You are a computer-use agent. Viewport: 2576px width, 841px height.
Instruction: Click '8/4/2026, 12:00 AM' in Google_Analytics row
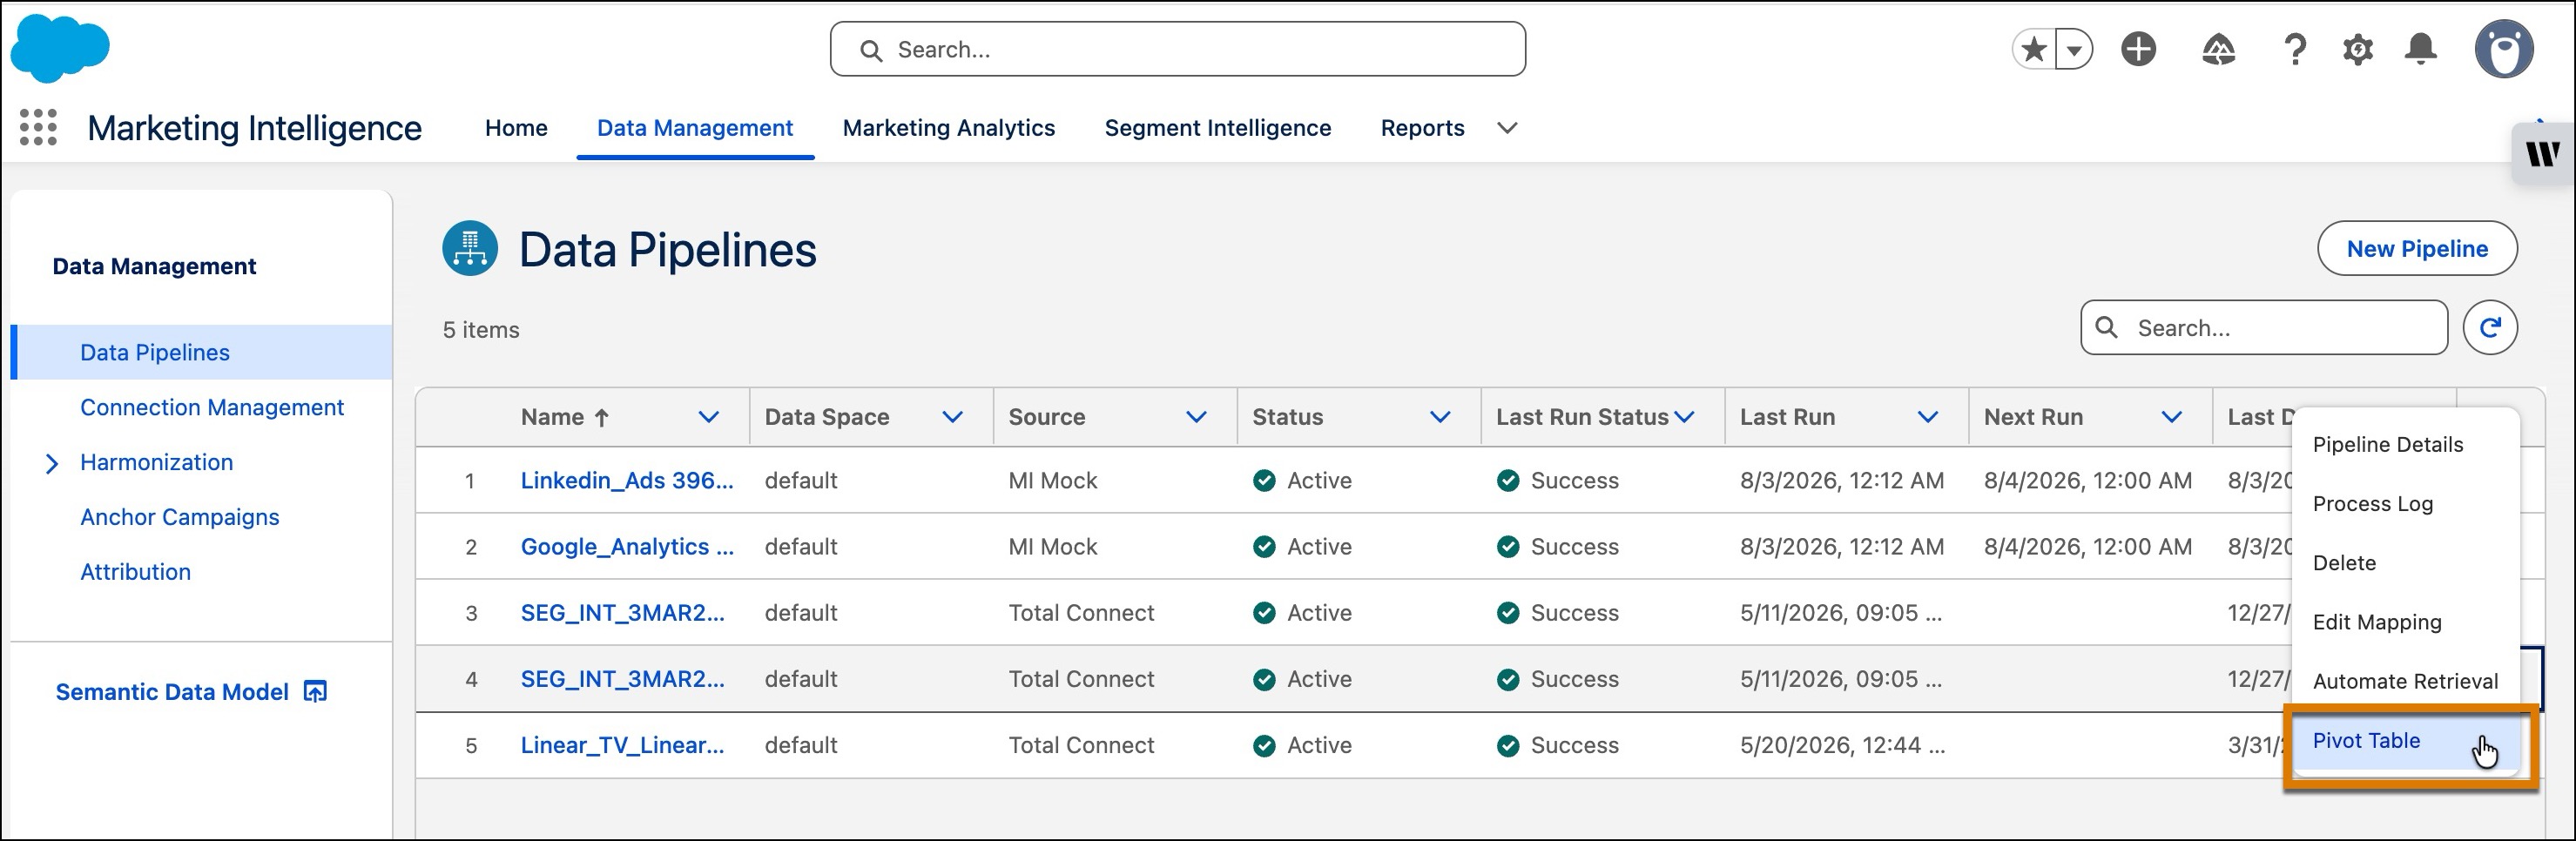[2087, 546]
